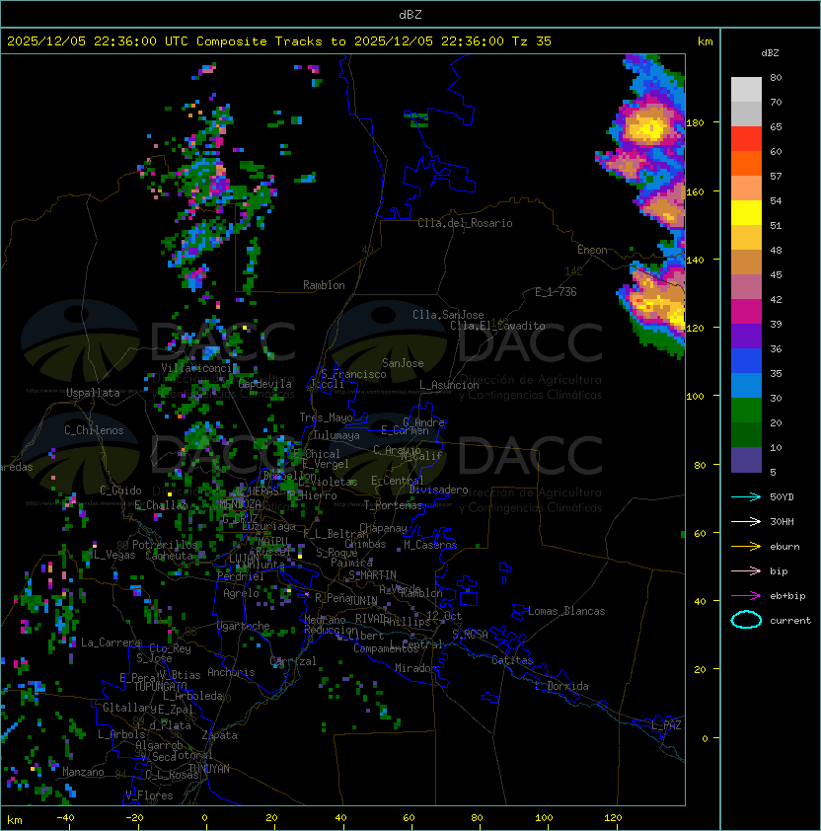The image size is (821, 831).
Task: Click the 'Ramblon' label below Villavicencio boundary box
Action: click(324, 285)
